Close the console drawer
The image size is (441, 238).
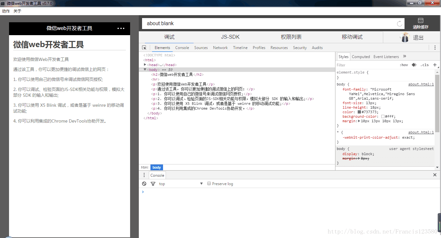click(x=435, y=175)
